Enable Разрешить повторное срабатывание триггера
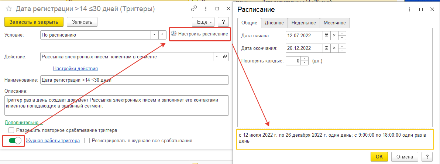The width and height of the screenshot is (440, 164). click(x=11, y=130)
